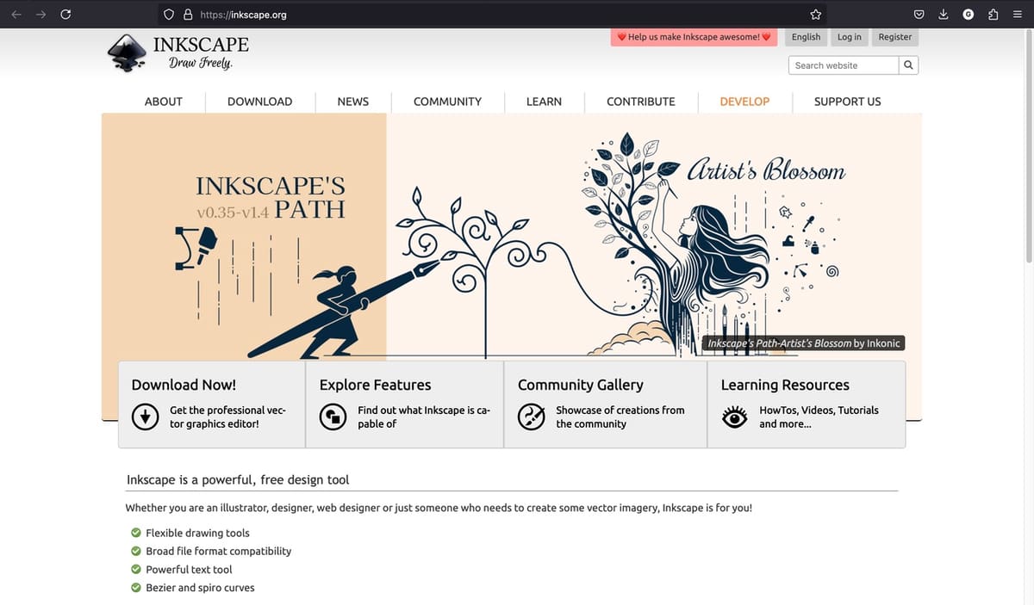Click the Community Gallery heading

point(581,385)
